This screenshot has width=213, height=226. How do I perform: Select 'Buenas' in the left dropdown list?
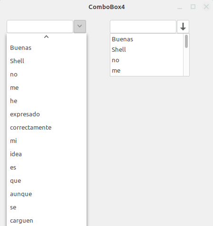pos(47,48)
